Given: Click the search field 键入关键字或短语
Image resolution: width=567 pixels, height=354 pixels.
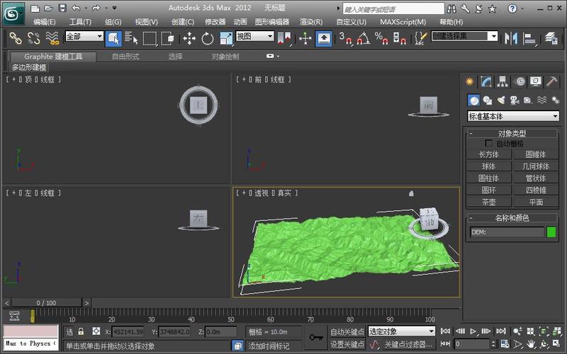Looking at the screenshot, I should [393, 8].
